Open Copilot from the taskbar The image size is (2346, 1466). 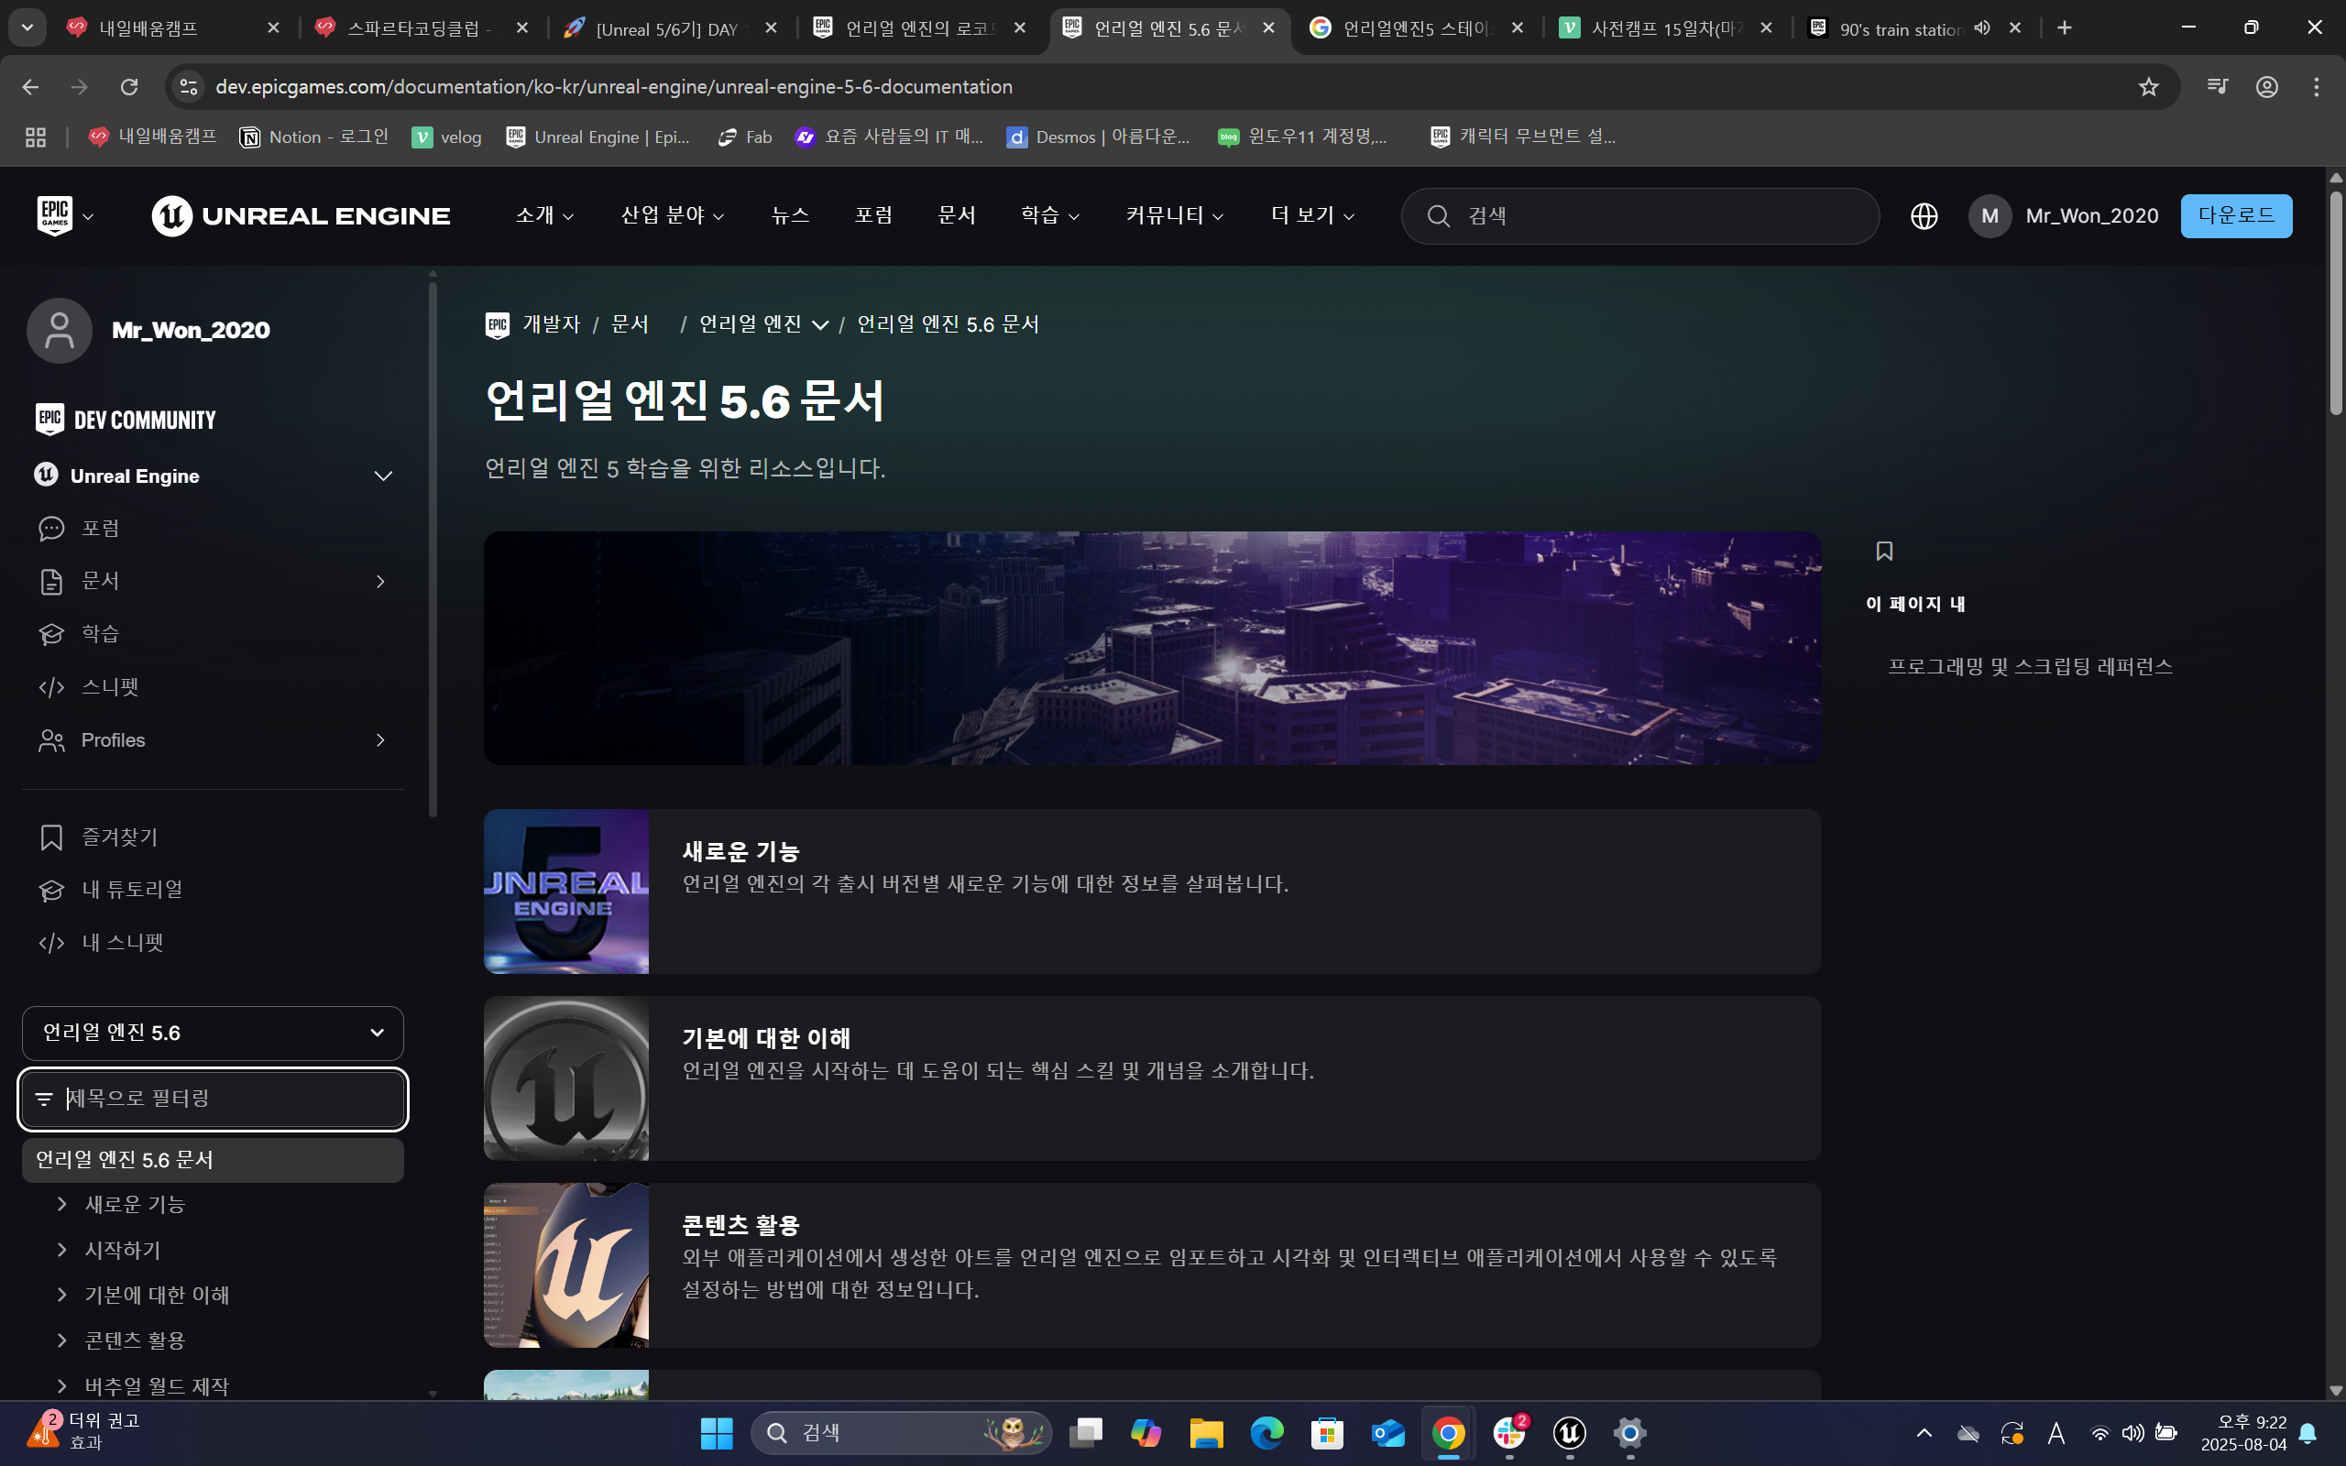[1146, 1433]
